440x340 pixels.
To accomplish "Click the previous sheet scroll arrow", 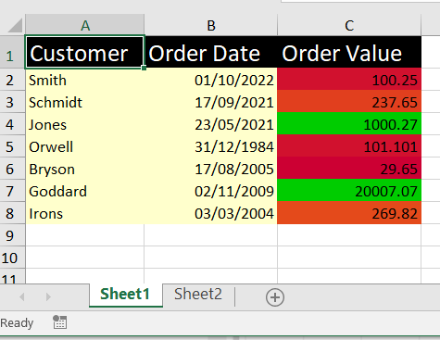I will click(22, 297).
